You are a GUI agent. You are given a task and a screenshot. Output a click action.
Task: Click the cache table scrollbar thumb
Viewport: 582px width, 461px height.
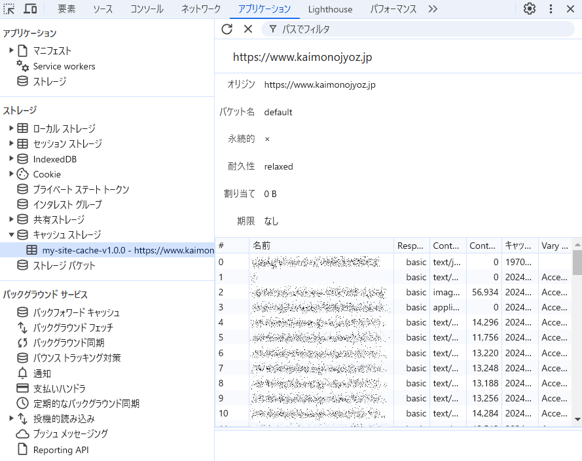click(577, 263)
